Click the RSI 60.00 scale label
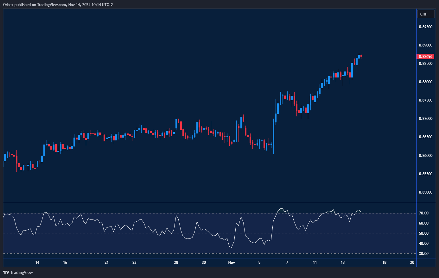The height and width of the screenshot is (278, 439). click(x=424, y=223)
